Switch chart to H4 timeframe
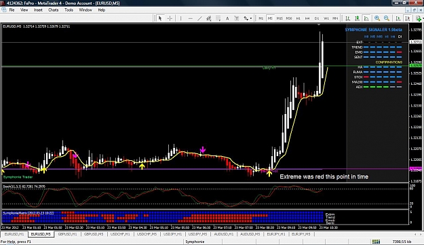This screenshot has height=245, width=424. (307, 18)
